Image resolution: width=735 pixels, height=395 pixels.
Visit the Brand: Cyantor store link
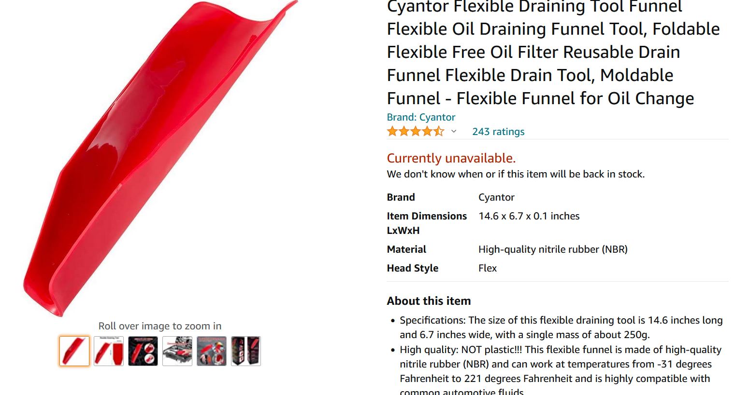(x=421, y=117)
